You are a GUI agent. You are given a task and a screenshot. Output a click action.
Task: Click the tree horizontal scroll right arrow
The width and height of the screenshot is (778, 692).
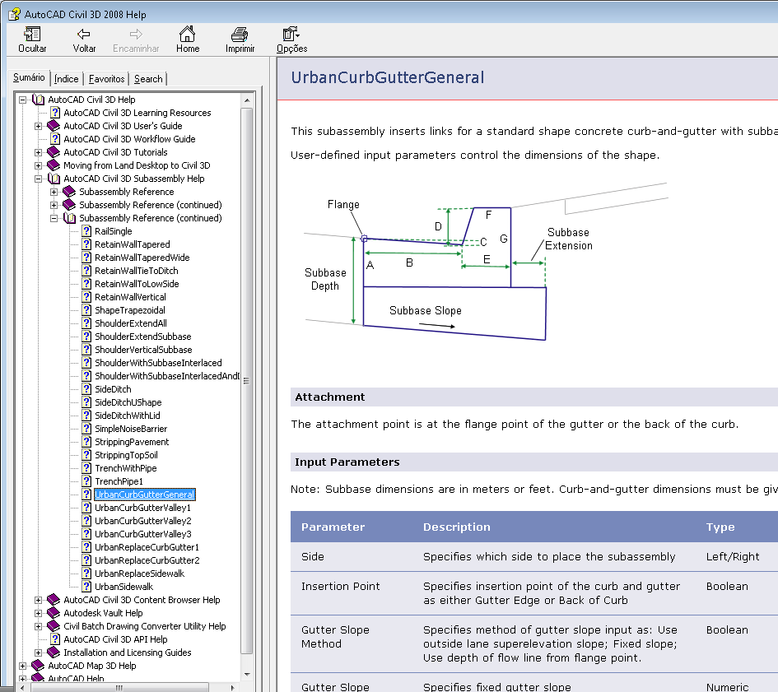232,688
